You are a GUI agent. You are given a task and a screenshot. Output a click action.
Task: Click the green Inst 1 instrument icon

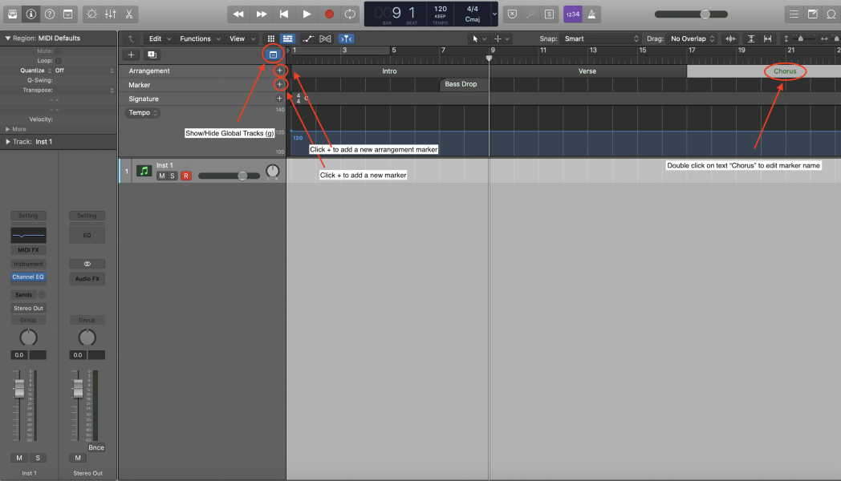(x=144, y=171)
